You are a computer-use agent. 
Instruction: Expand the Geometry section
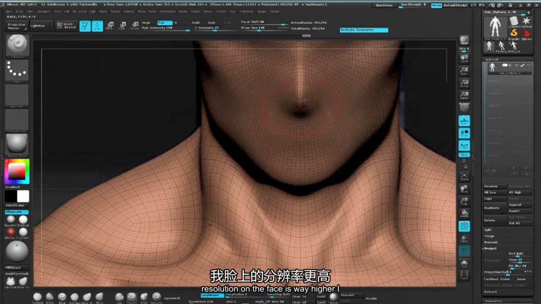[493, 301]
